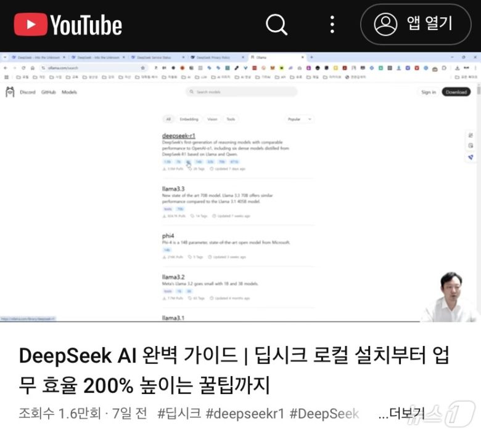Open the Models menu item

click(x=69, y=92)
